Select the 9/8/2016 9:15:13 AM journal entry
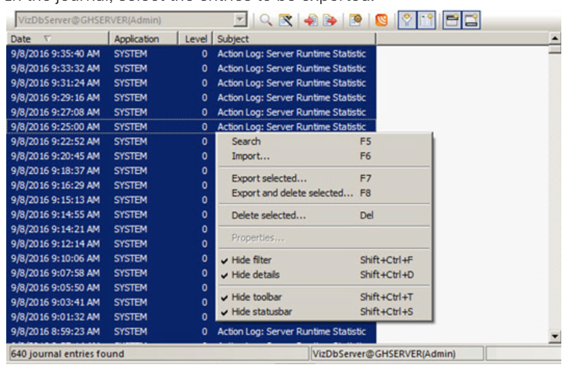580x369 pixels. 111,200
